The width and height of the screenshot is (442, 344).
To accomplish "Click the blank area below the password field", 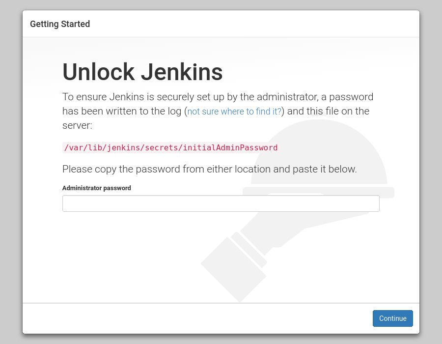I will tap(147, 256).
